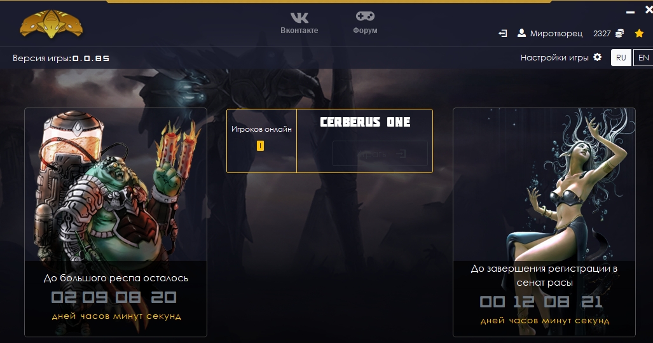Click the golden launcher logo emblem
Screen dimensions: 653x343
click(x=52, y=24)
